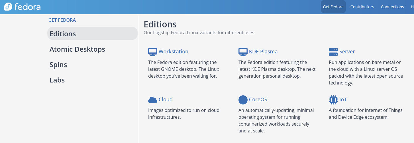Open the Get Fedora nav menu
414x143 pixels.
[x=333, y=7]
